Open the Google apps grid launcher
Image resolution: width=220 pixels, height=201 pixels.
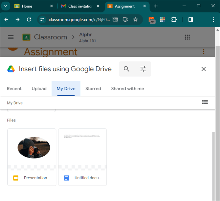tap(187, 37)
